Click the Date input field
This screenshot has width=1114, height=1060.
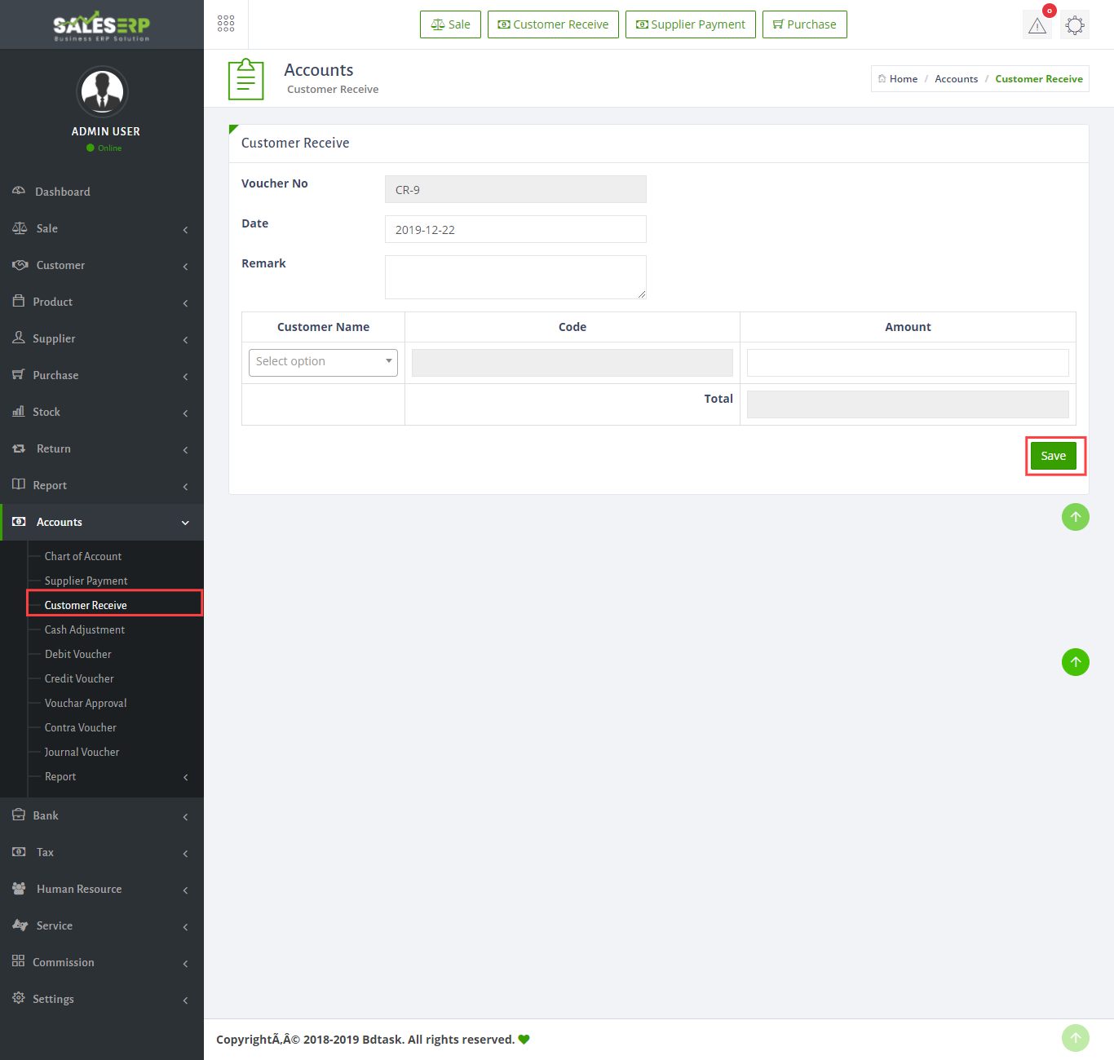tap(515, 229)
